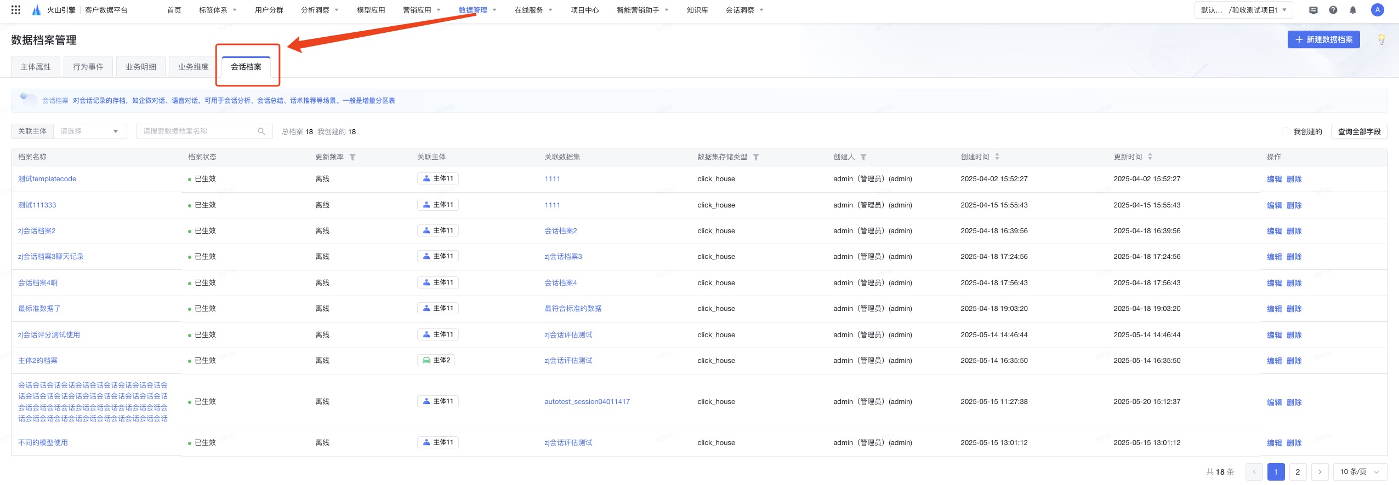Open 知识库 in top navigation
This screenshot has width=1399, height=485.
pos(697,10)
